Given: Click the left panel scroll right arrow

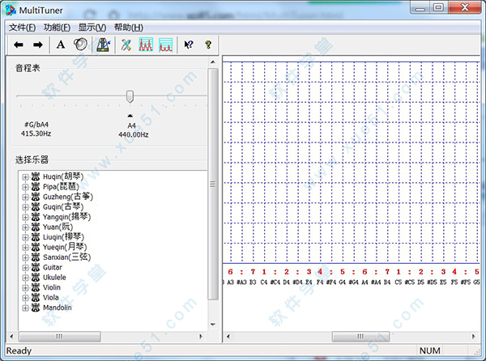Looking at the screenshot, I should coord(201,336).
